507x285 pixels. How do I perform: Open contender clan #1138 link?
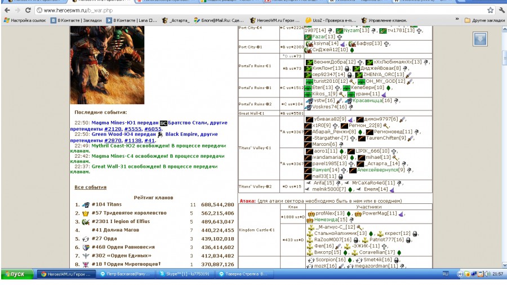[133, 141]
